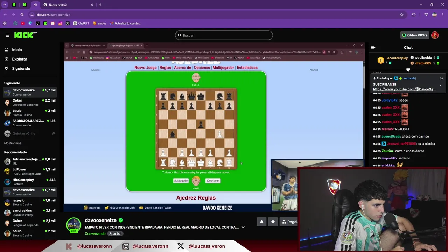Open the tab search dropdown arrow

pyautogui.click(x=5, y=5)
